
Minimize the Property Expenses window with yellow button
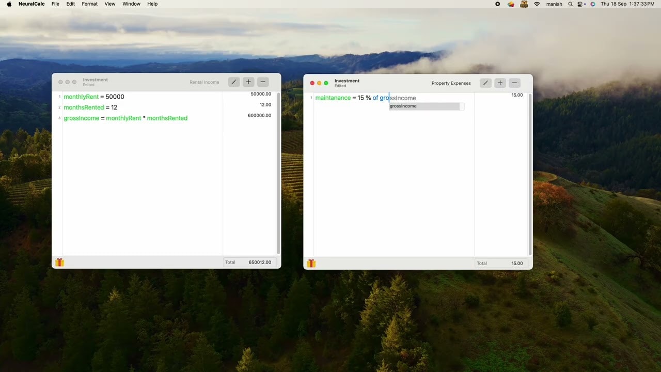tap(319, 83)
